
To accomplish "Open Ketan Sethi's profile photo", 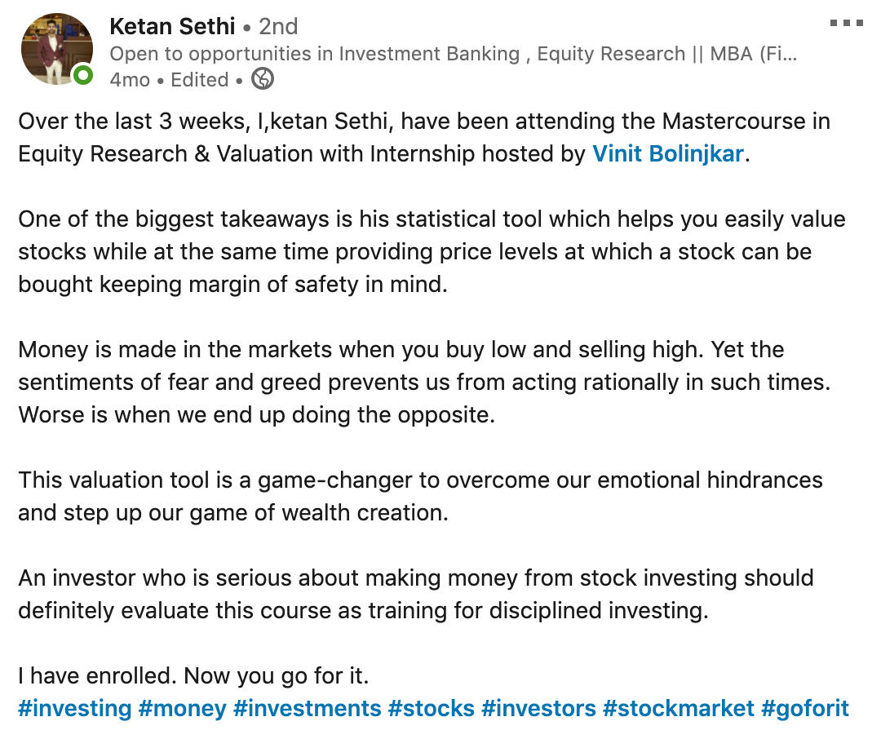I will click(x=56, y=49).
